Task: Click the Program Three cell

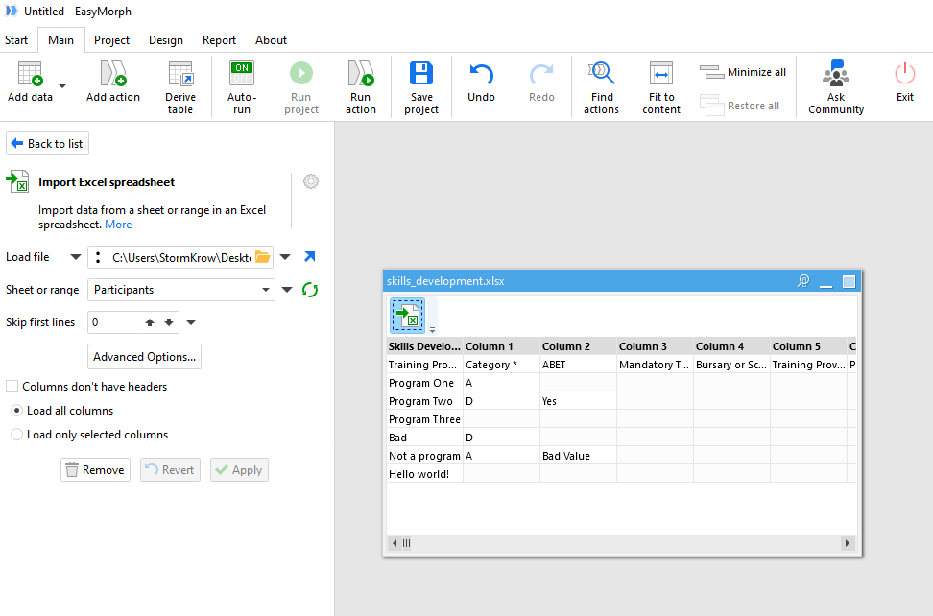Action: pyautogui.click(x=425, y=419)
